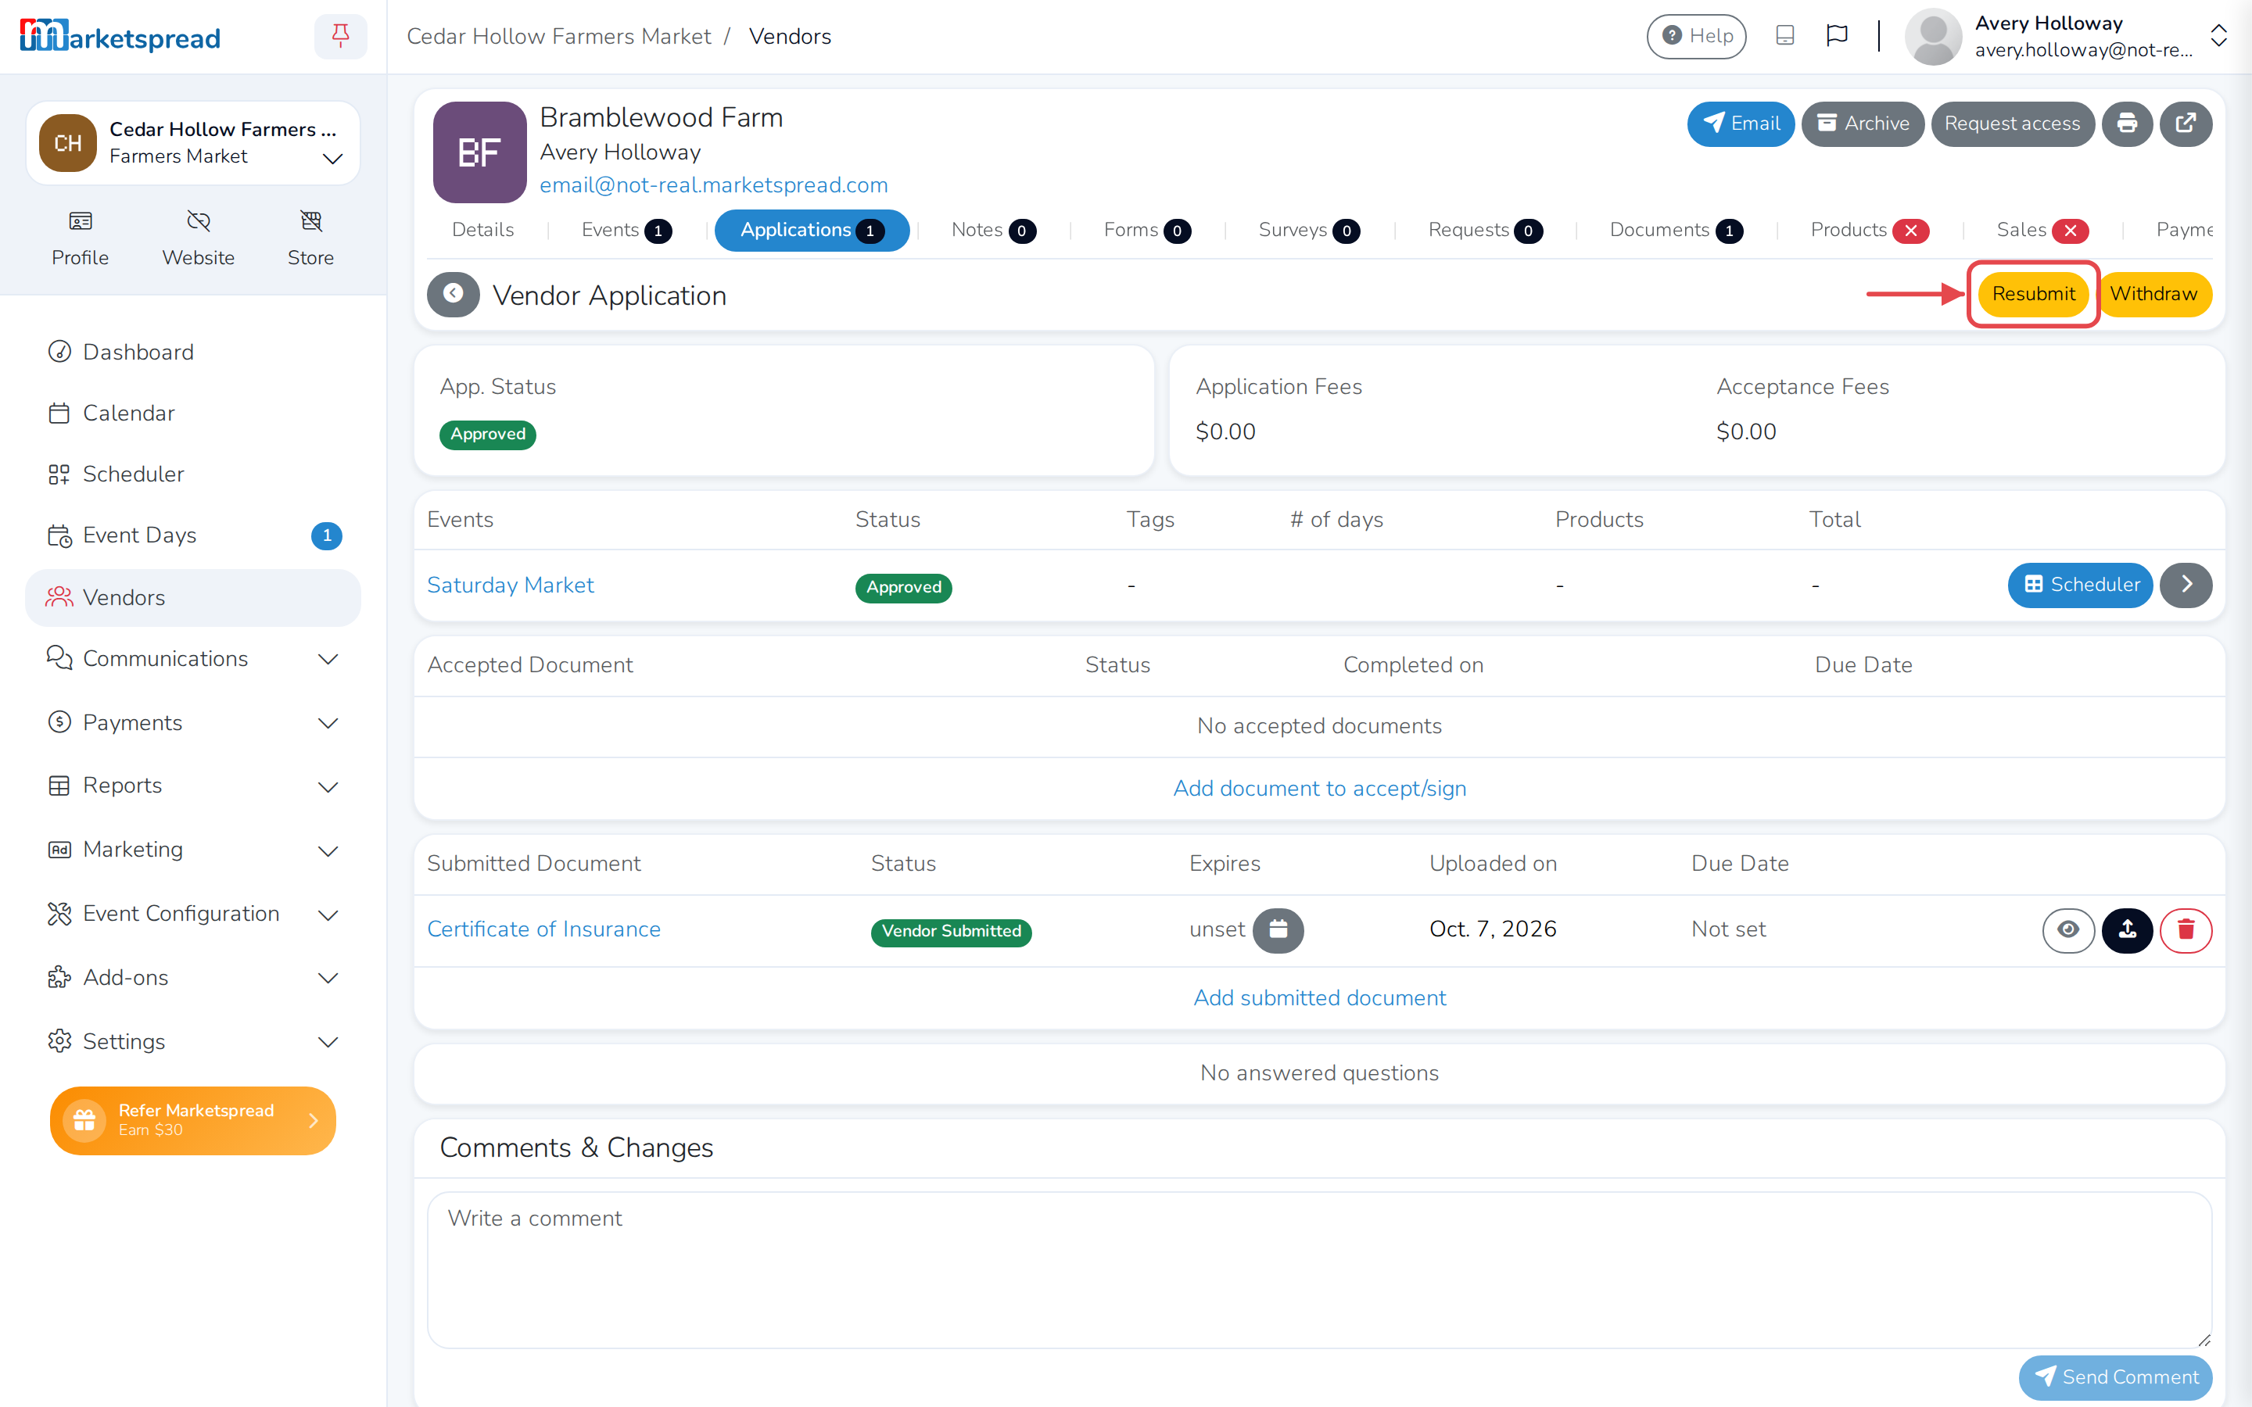Expand the Settings menu
2252x1407 pixels.
tap(192, 1041)
